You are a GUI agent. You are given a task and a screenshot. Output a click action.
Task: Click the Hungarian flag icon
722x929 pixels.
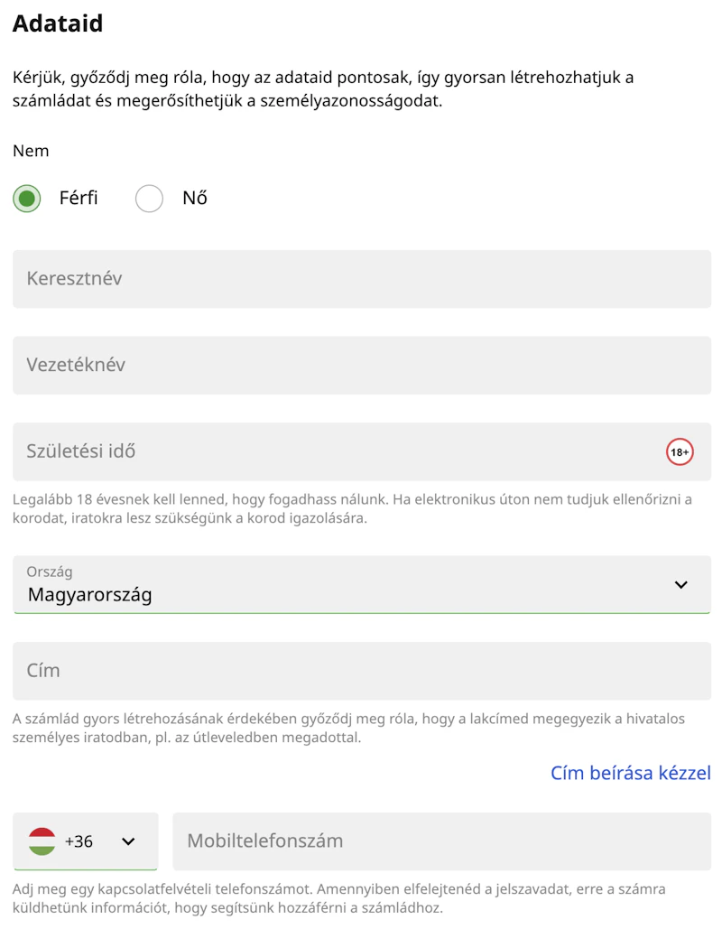coord(42,841)
